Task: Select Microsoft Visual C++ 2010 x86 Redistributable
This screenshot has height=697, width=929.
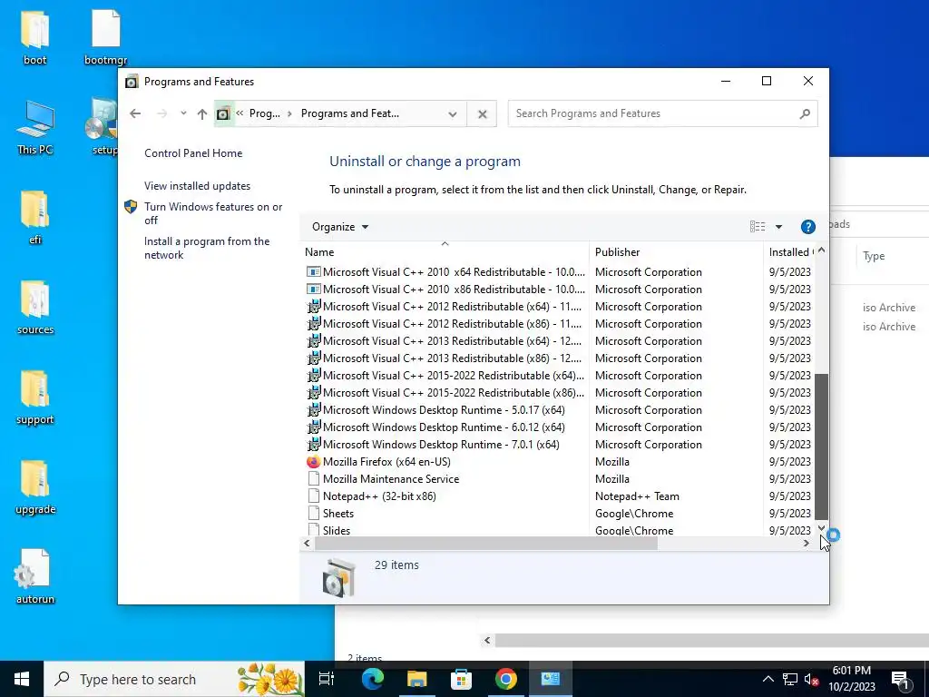Action: click(445, 290)
